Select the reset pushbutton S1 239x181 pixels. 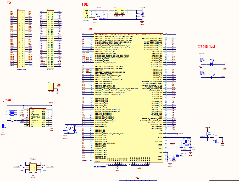[216, 137]
